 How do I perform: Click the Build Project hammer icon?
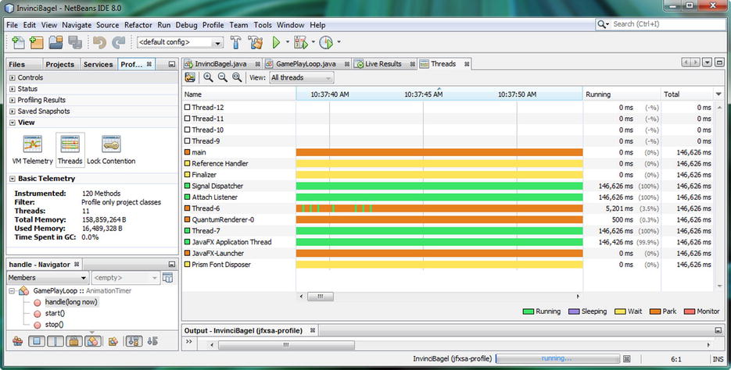[x=236, y=42]
